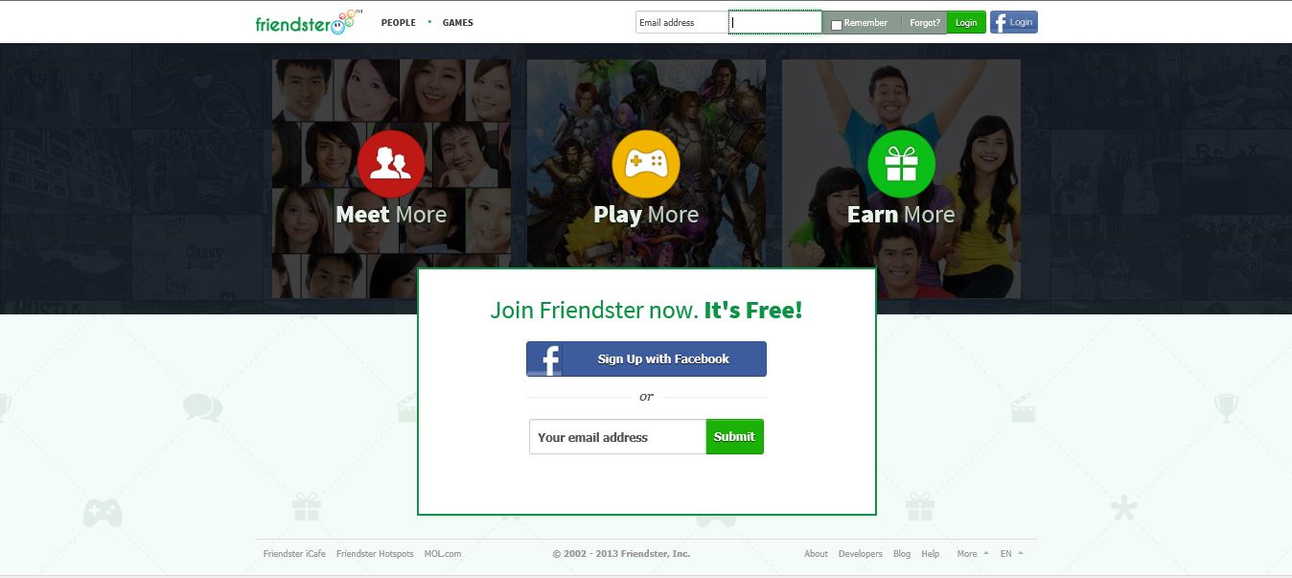The width and height of the screenshot is (1292, 578).
Task: Open the Friendster iCafe footer link
Action: tap(294, 554)
